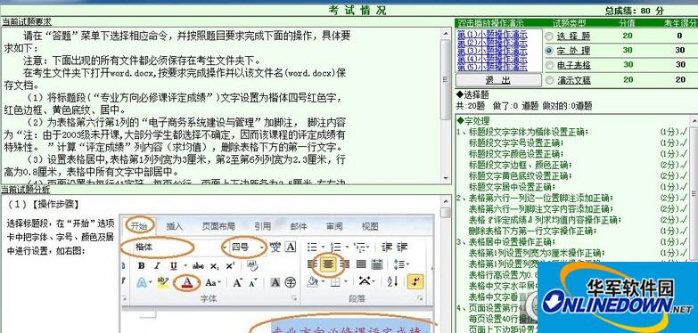Click the highlighted center align icon
The image size is (698, 333).
click(328, 264)
